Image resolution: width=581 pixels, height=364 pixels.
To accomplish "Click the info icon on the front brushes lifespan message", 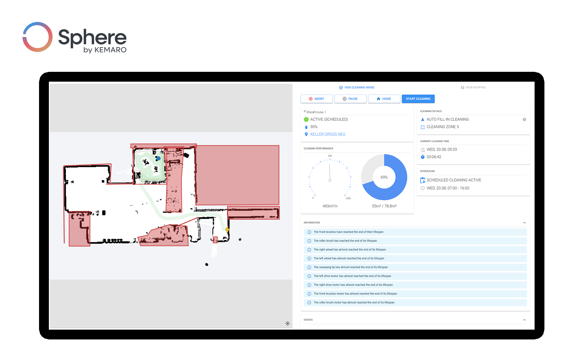I will click(x=309, y=232).
